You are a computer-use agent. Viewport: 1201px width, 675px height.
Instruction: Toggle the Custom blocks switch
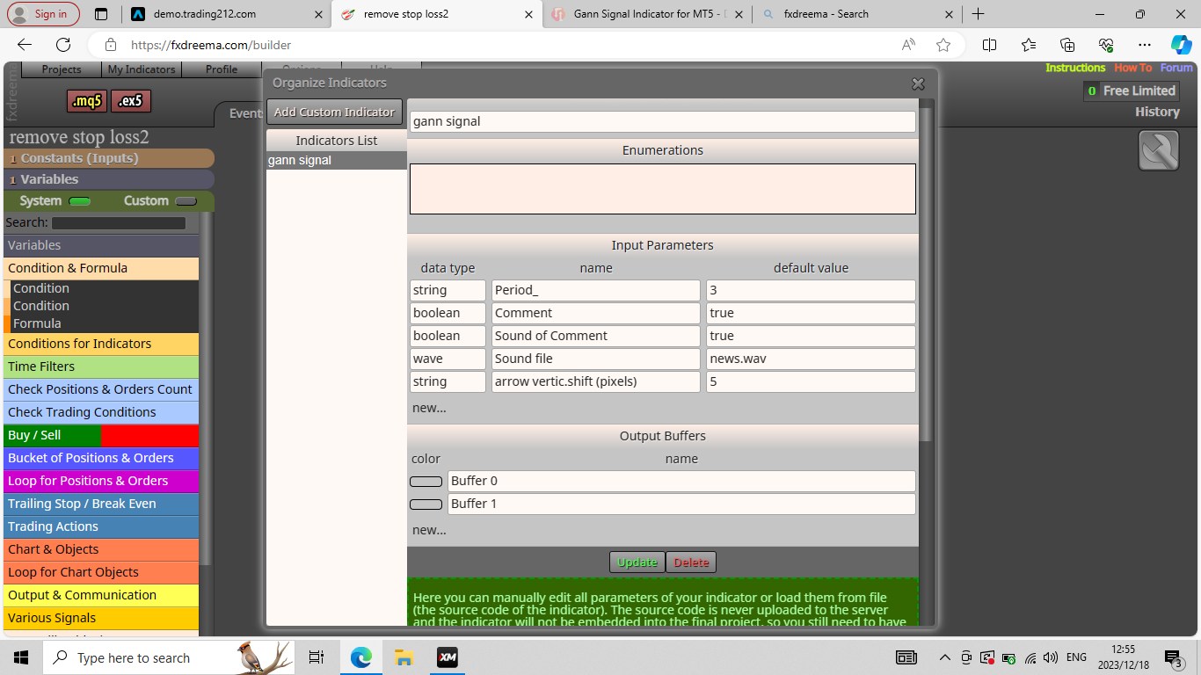click(186, 201)
